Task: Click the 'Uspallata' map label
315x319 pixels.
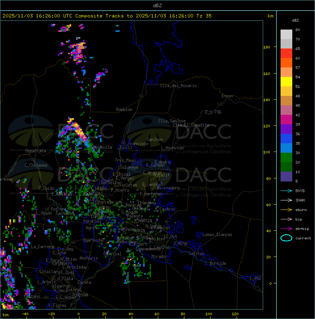Action: pyautogui.click(x=36, y=151)
